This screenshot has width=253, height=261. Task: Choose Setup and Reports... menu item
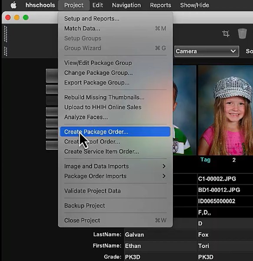click(115, 19)
